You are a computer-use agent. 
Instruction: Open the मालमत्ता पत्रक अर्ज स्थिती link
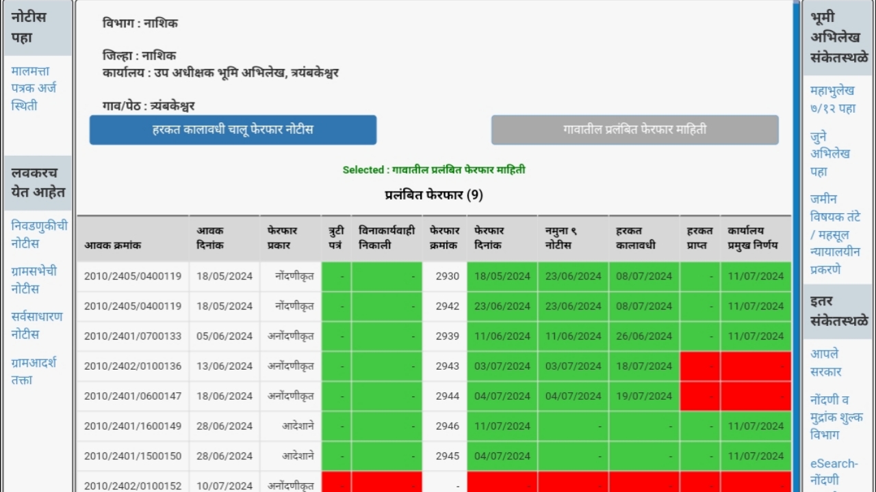[x=33, y=87]
